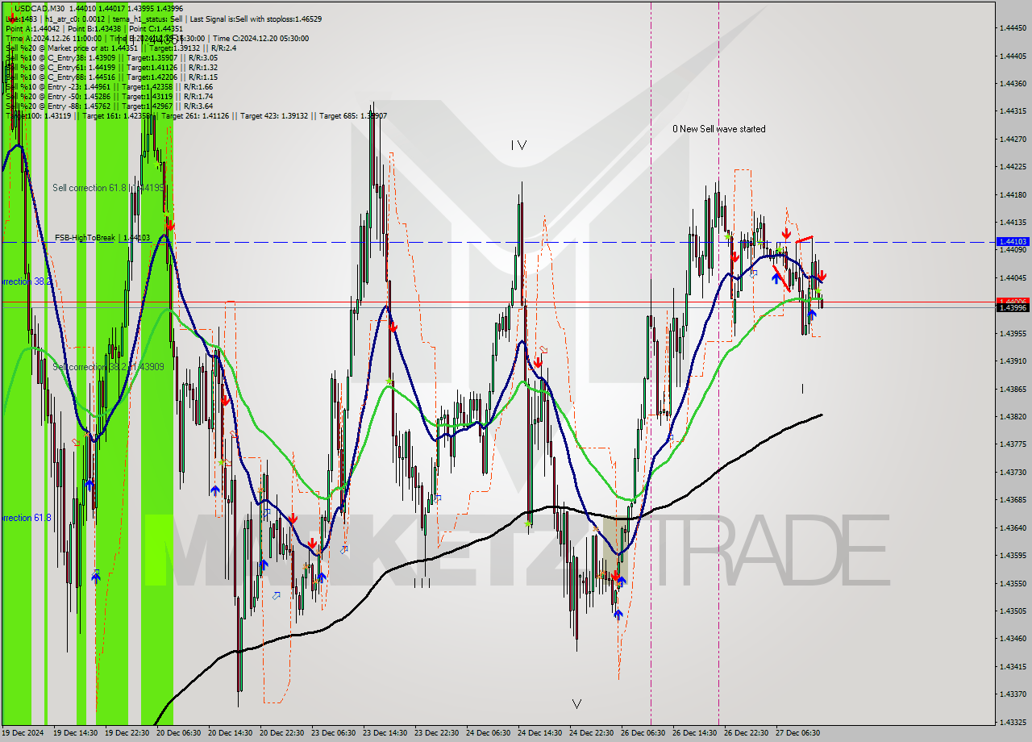This screenshot has height=742, width=1032.
Task: Click the USDCAD,M30 symbol title text
Action: pos(40,8)
